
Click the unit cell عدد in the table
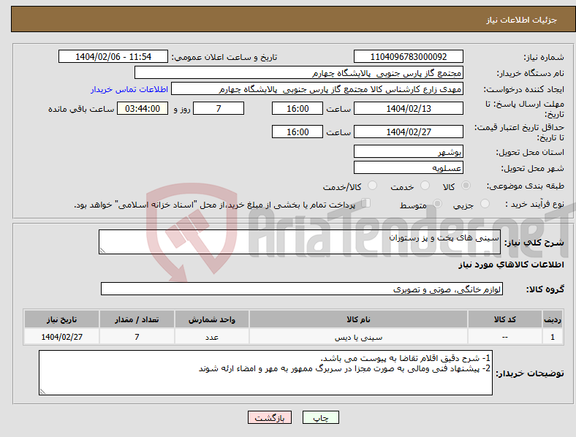pos(212,337)
